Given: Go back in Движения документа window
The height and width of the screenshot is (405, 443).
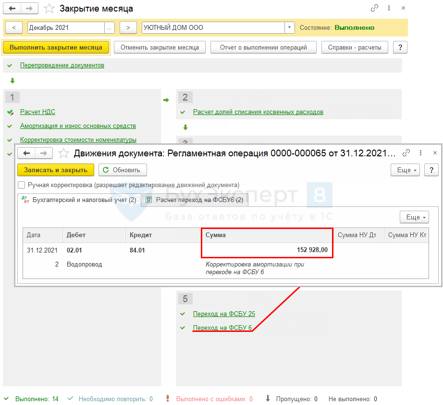Looking at the screenshot, I should pos(26,153).
